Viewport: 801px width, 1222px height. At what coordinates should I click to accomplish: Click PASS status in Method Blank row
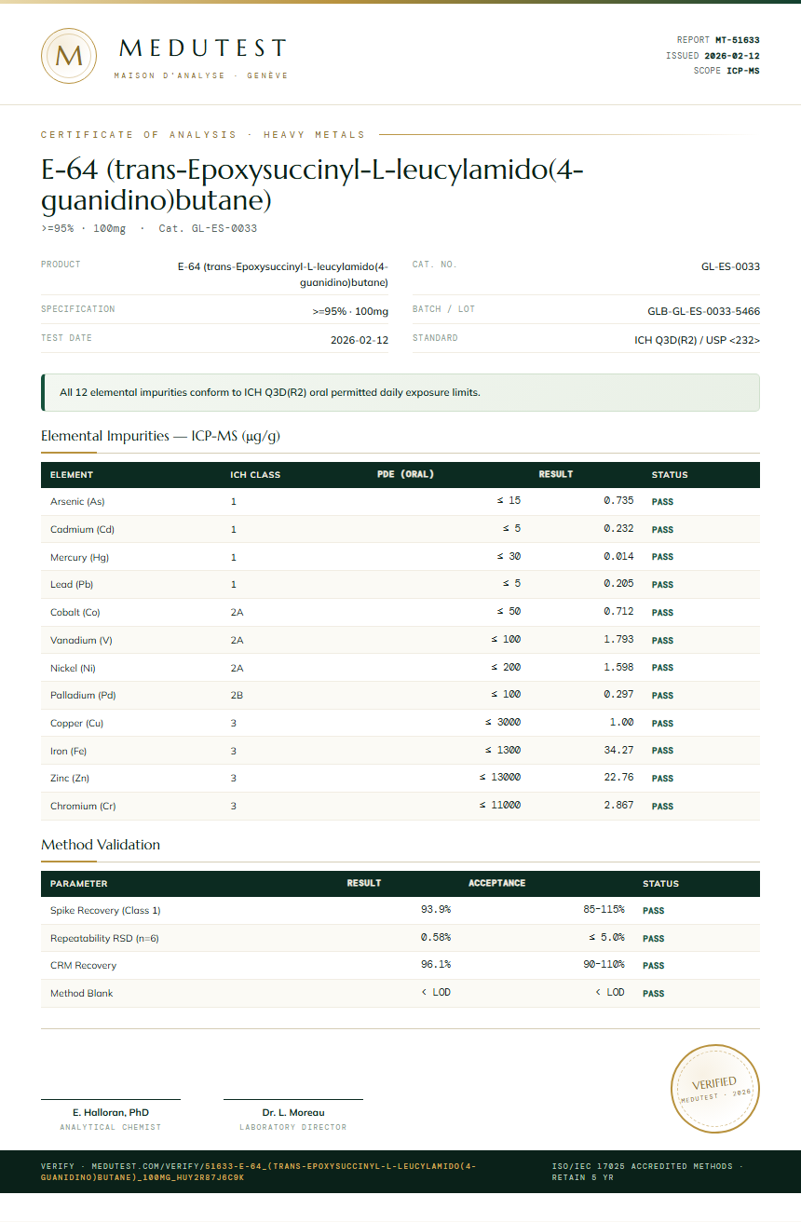coord(653,994)
